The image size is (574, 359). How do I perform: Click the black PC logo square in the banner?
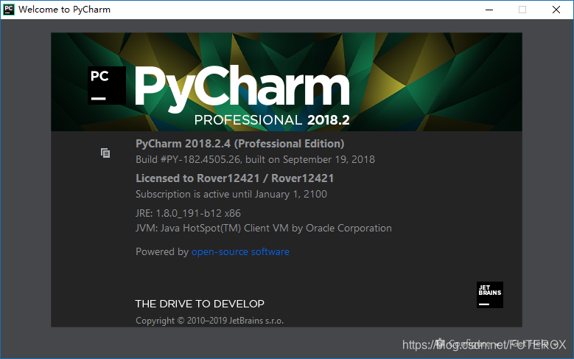pyautogui.click(x=107, y=86)
